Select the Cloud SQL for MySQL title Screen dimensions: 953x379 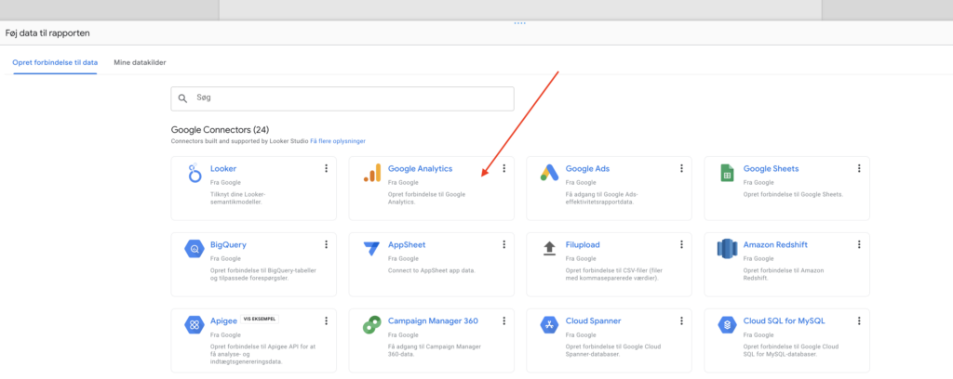click(x=784, y=320)
